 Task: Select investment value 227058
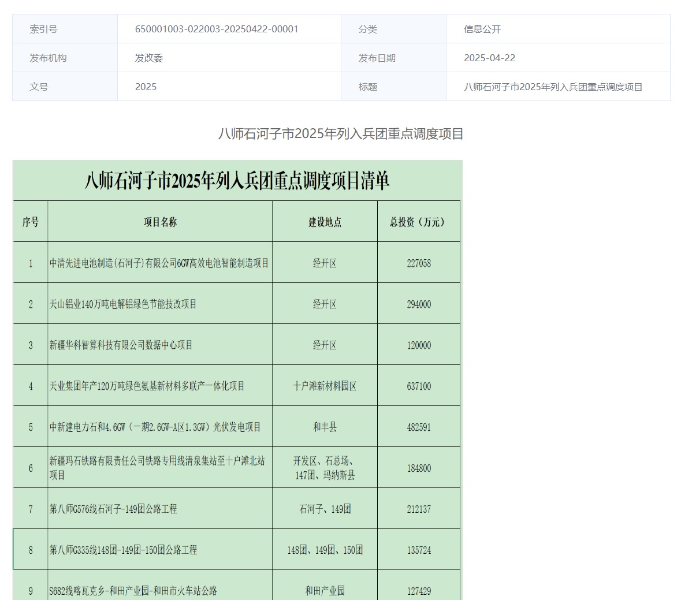pos(419,263)
